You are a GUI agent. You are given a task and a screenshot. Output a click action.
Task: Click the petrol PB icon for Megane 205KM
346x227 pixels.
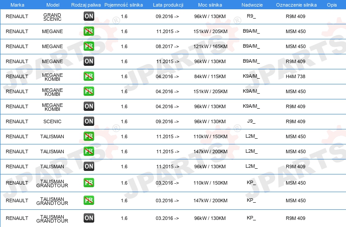[x=88, y=31]
